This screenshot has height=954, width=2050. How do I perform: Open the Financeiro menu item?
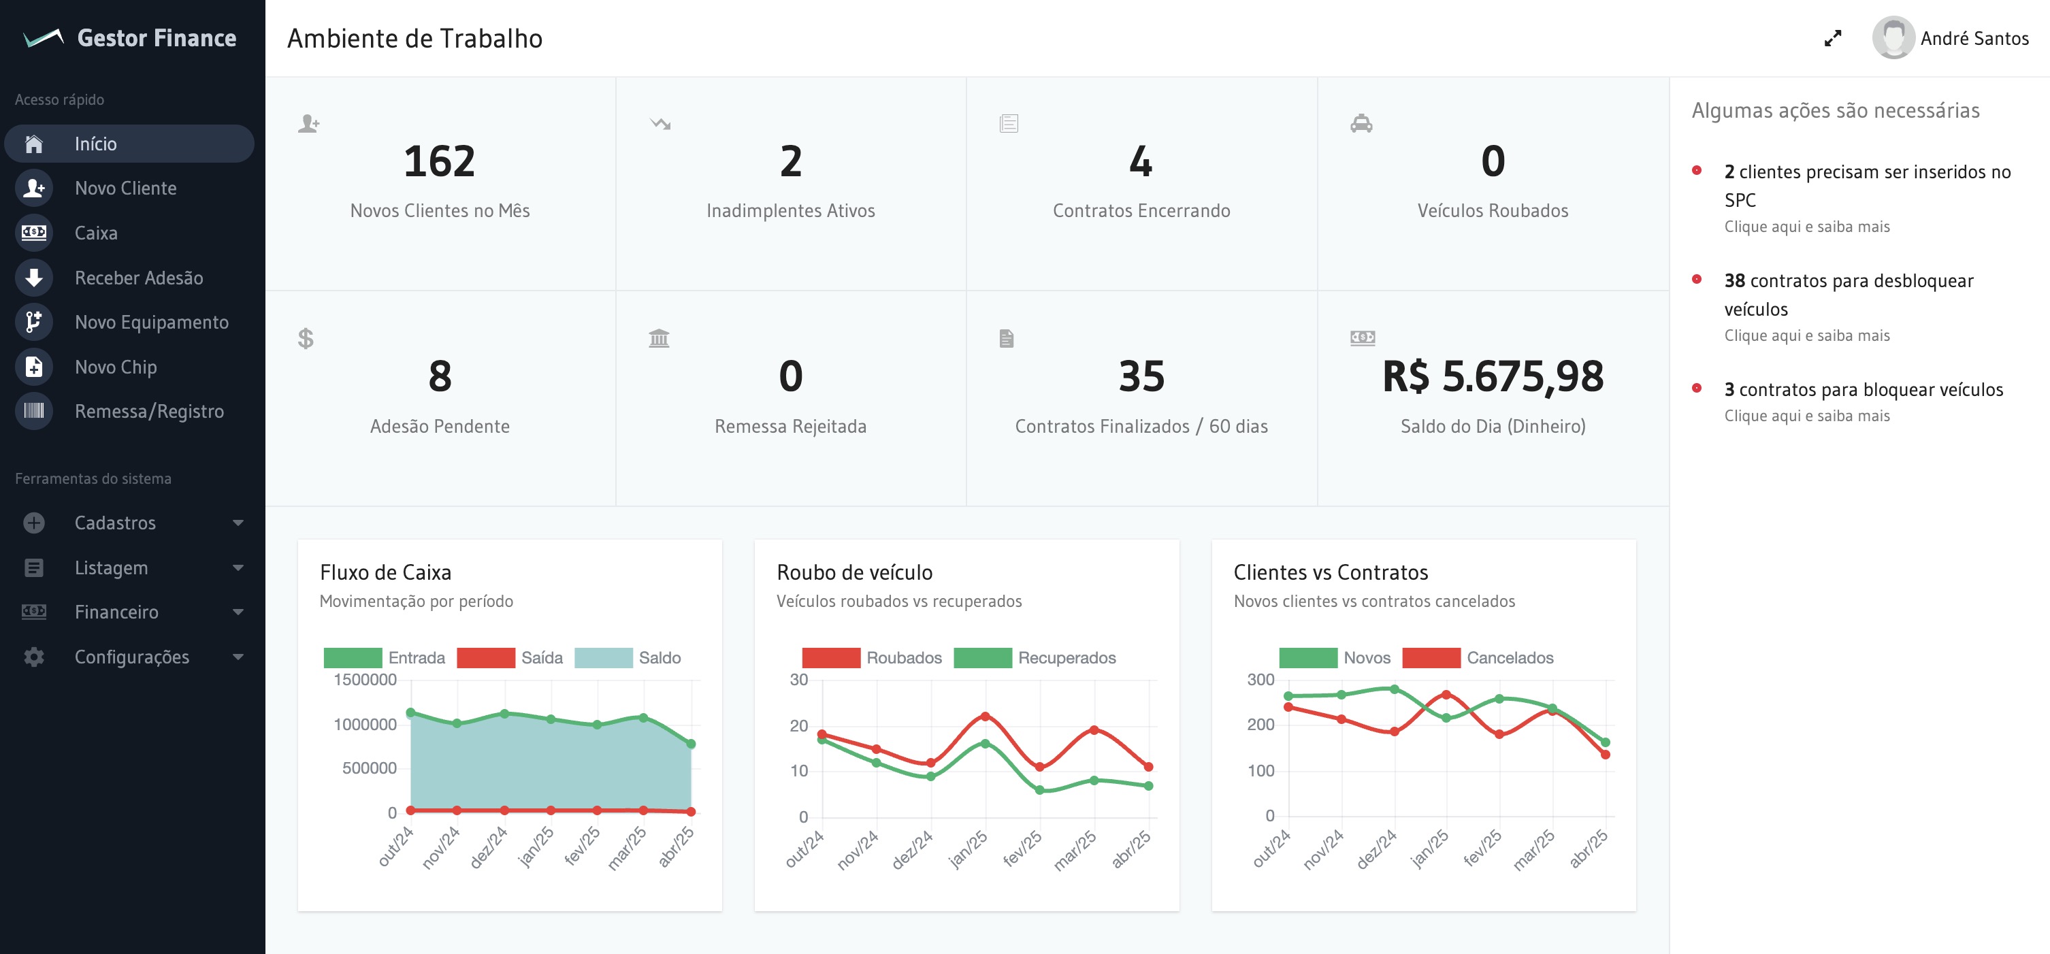[116, 612]
